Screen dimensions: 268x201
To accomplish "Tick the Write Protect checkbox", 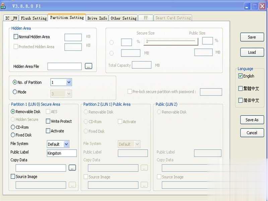I will tap(48, 121).
